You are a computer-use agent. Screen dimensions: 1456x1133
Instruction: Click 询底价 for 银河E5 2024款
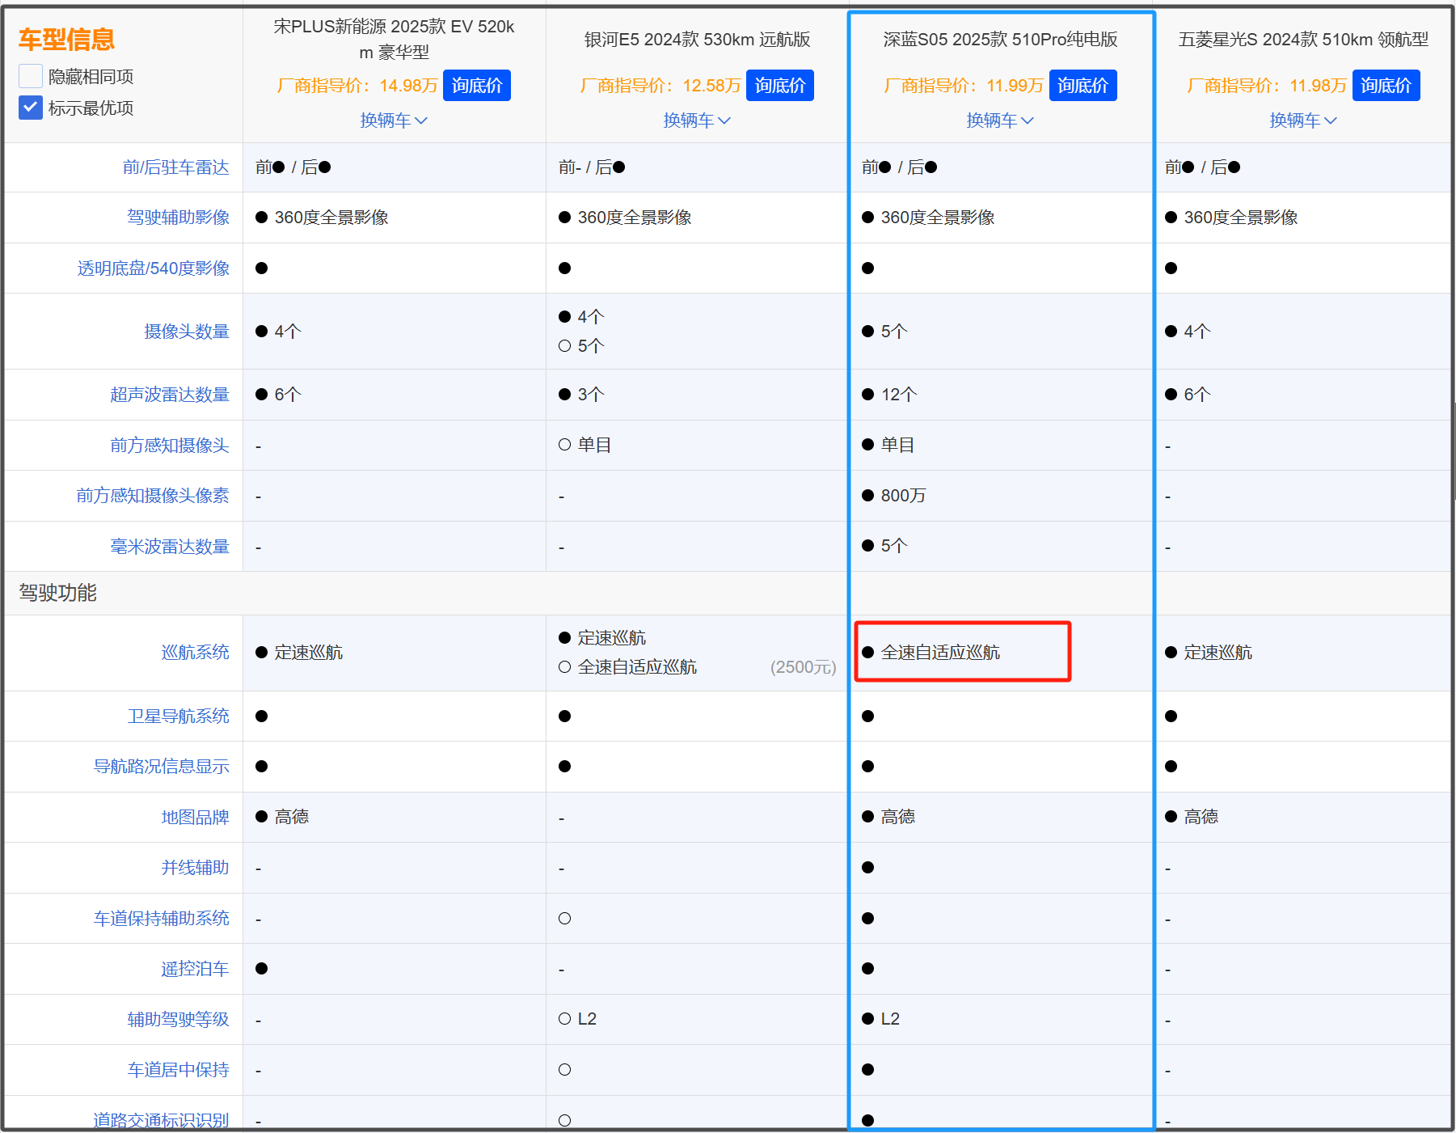[780, 86]
